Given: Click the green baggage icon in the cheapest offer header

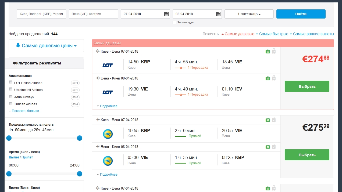Looking at the screenshot, I should click(268, 51).
